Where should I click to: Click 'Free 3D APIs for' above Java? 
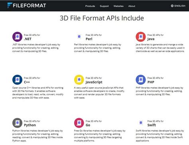pos(156,35)
